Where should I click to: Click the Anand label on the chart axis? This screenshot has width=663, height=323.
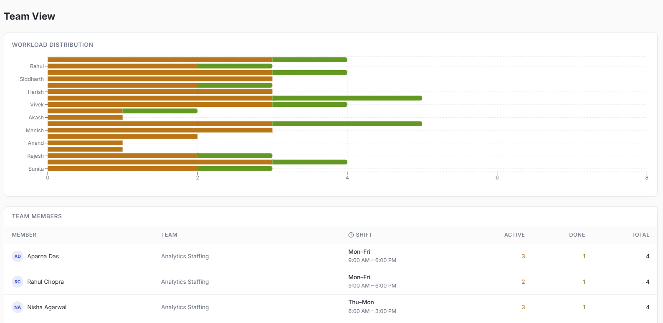[36, 143]
